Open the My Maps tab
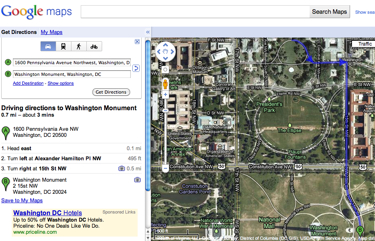Screen dimensions: 375x241 (x=52, y=32)
